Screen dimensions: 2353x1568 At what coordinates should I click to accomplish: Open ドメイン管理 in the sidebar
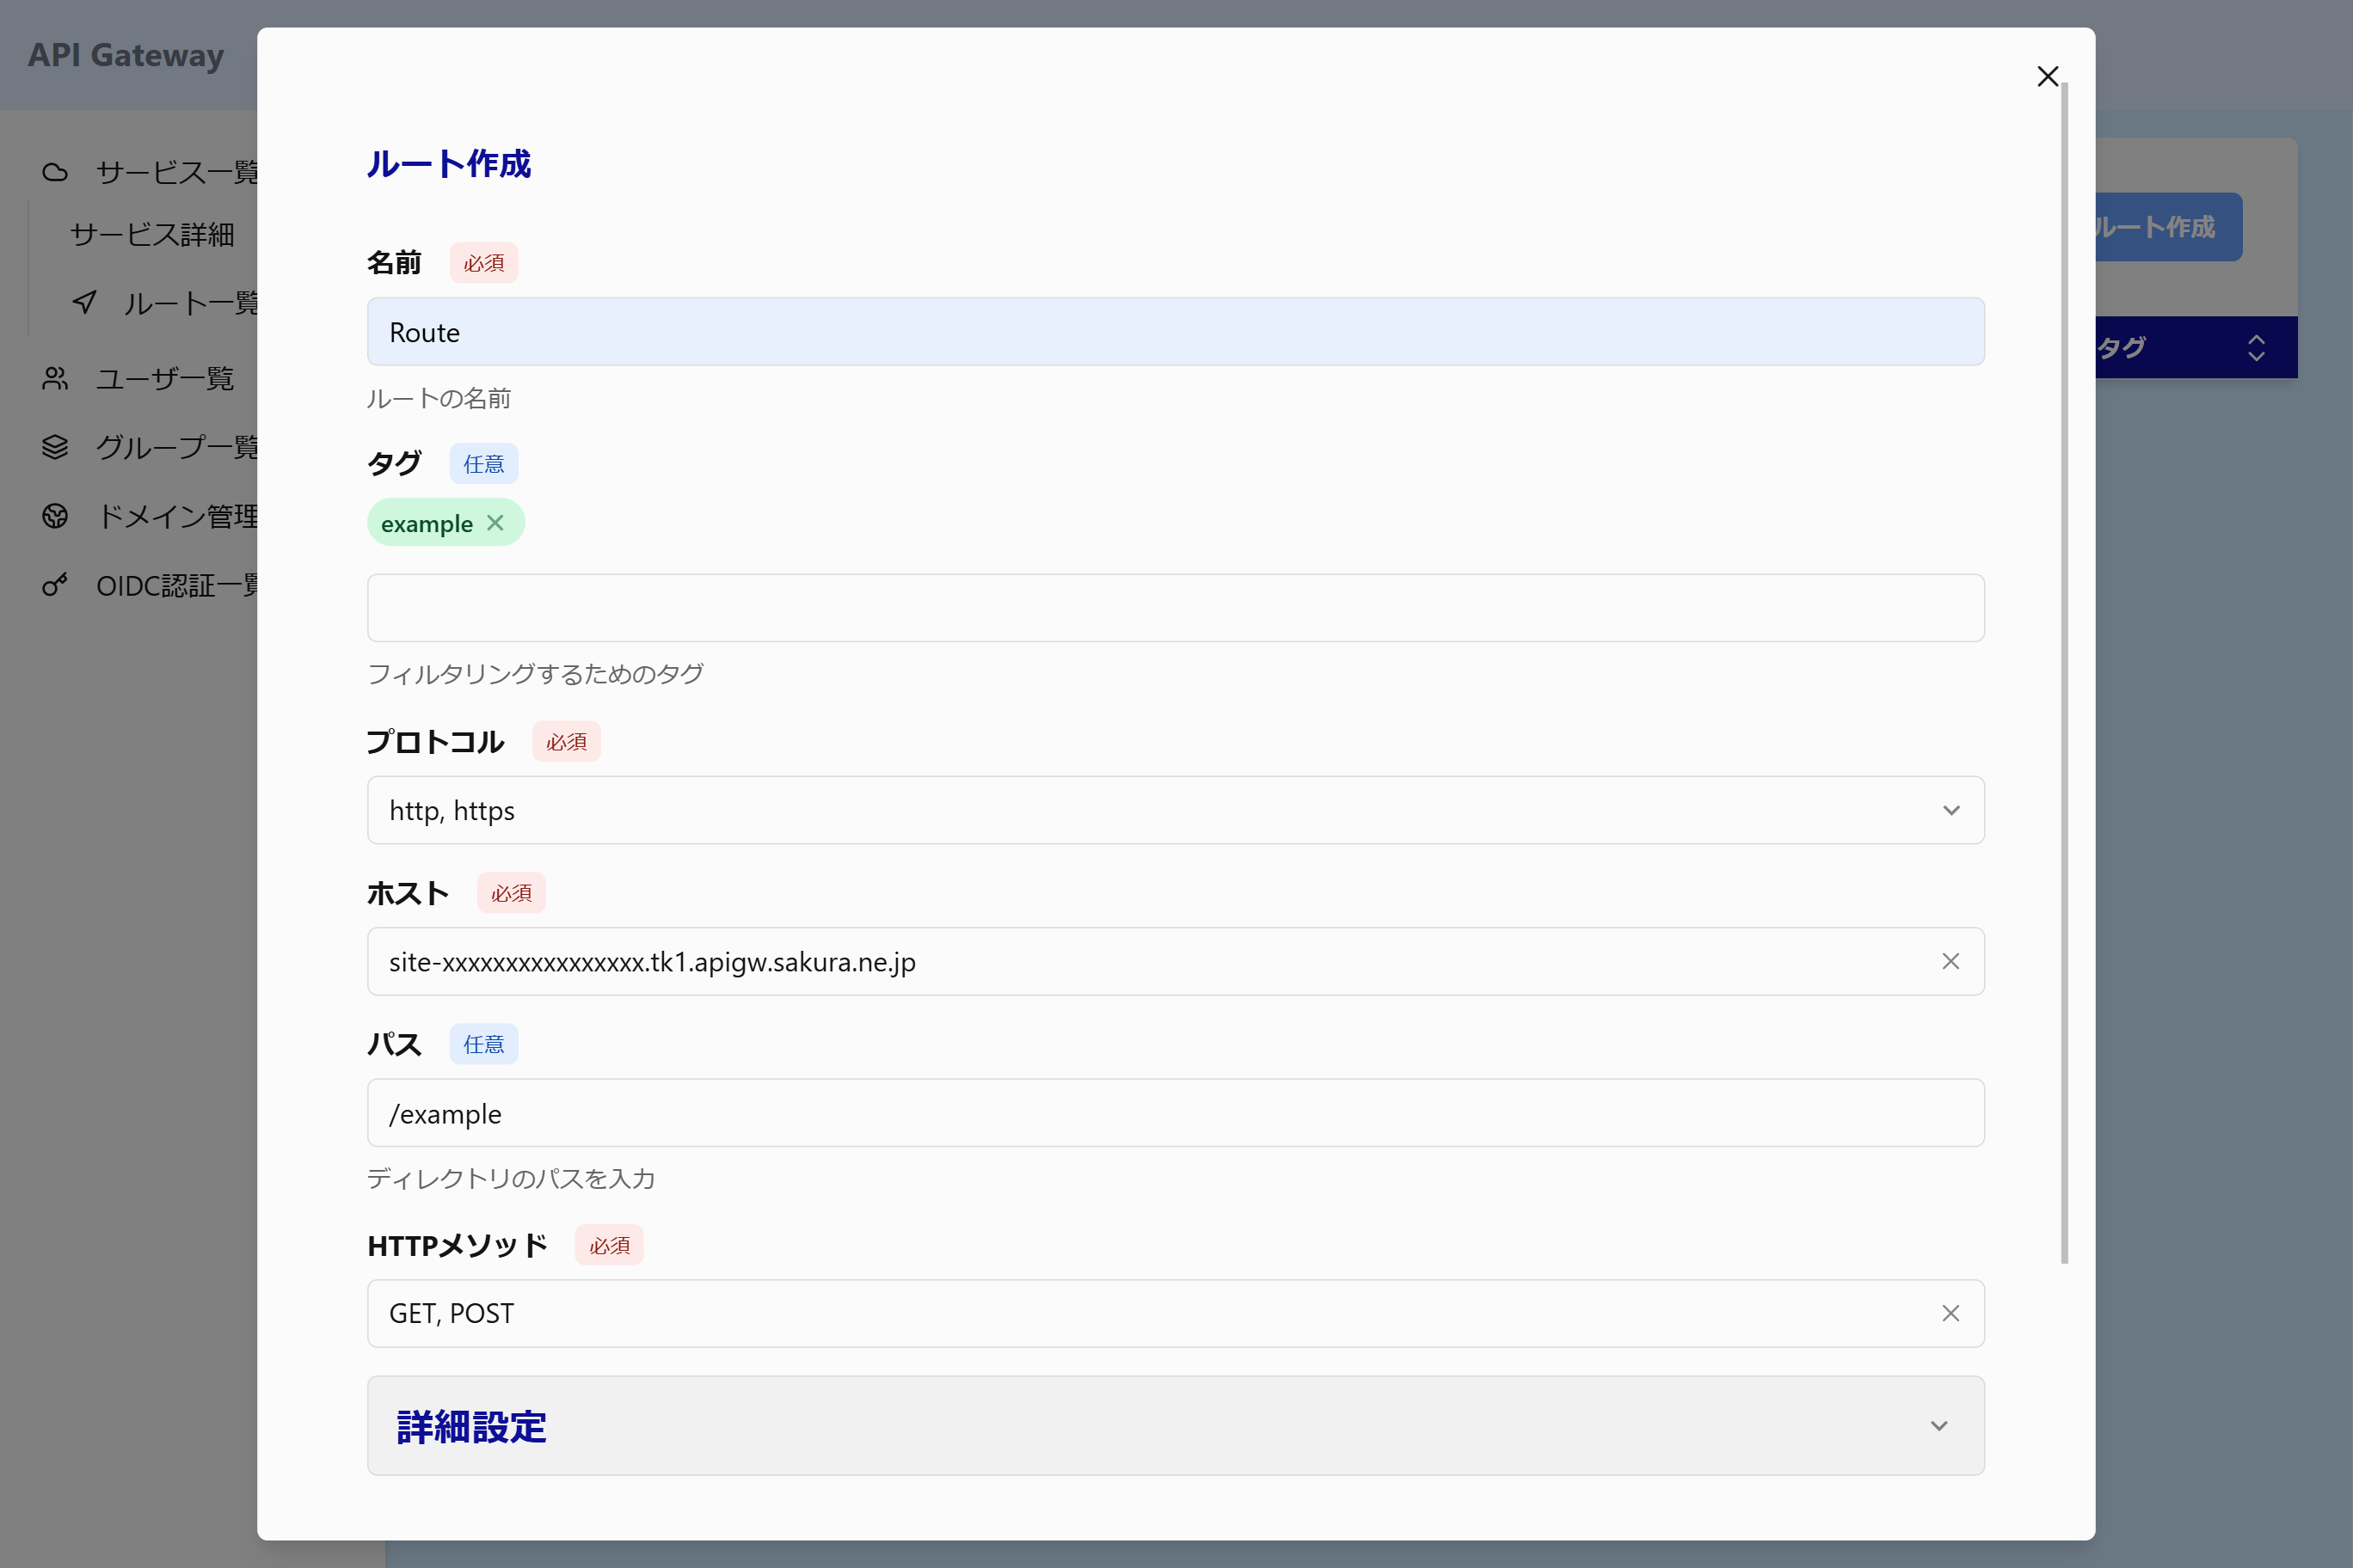point(176,516)
